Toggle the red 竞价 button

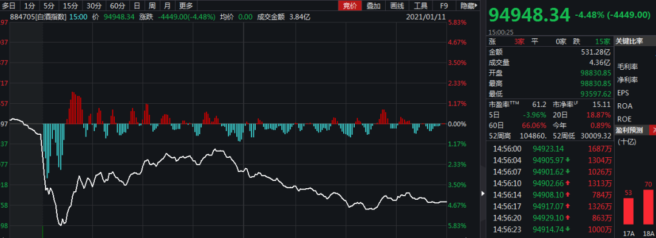[350, 5]
